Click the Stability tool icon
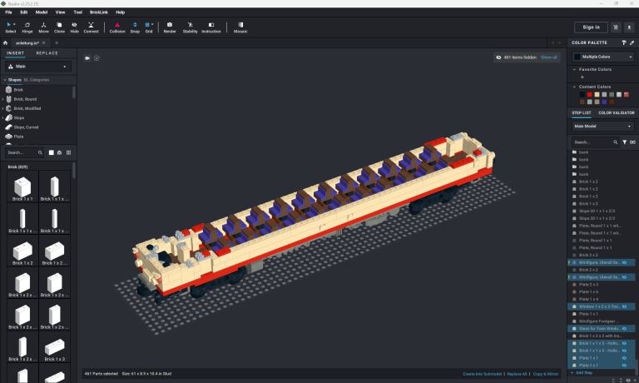 pos(191,27)
